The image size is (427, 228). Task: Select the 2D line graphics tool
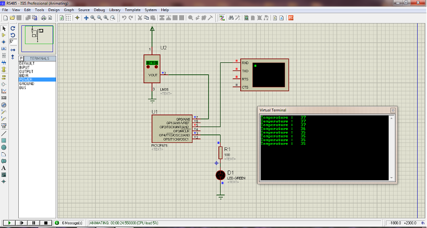click(x=4, y=134)
